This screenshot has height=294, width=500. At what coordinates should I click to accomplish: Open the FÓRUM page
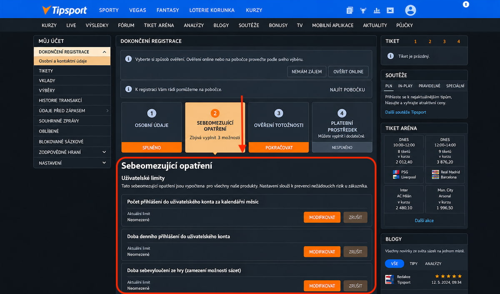126,25
